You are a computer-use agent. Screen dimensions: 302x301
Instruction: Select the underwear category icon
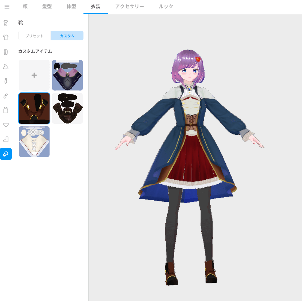(6, 125)
